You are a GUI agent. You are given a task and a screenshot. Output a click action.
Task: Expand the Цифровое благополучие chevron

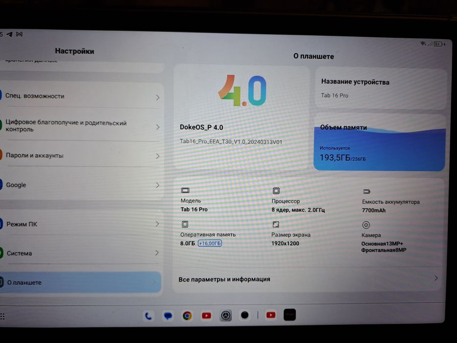tap(158, 127)
